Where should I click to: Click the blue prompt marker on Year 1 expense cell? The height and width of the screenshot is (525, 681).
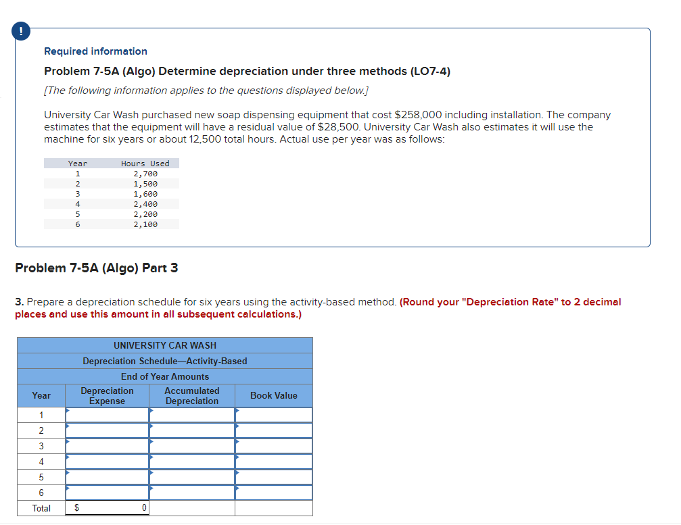[67, 410]
